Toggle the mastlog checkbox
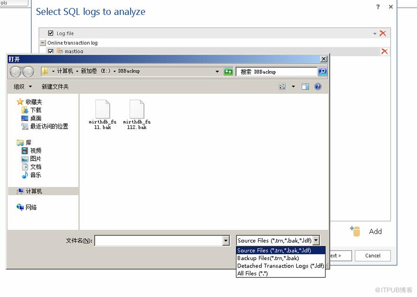 pos(51,51)
